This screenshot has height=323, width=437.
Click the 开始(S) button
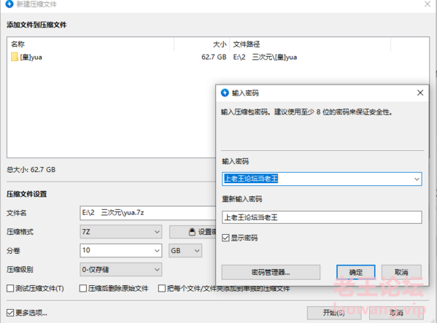point(334,313)
